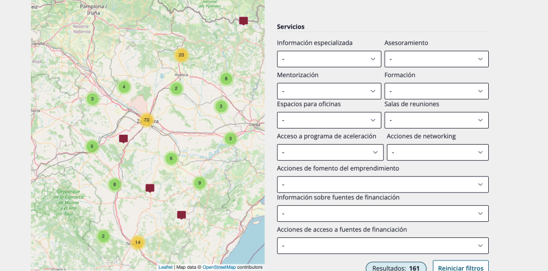
Task: Click the Lleida map label
Action: tap(255, 124)
